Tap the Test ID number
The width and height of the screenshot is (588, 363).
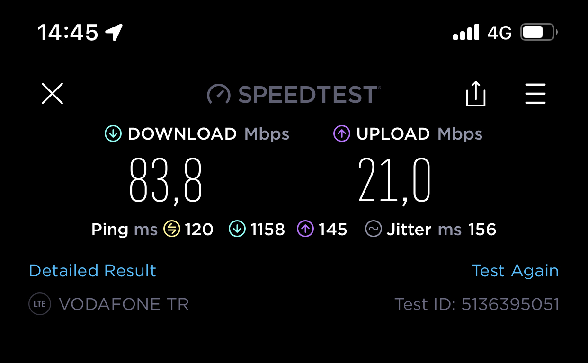pos(510,304)
